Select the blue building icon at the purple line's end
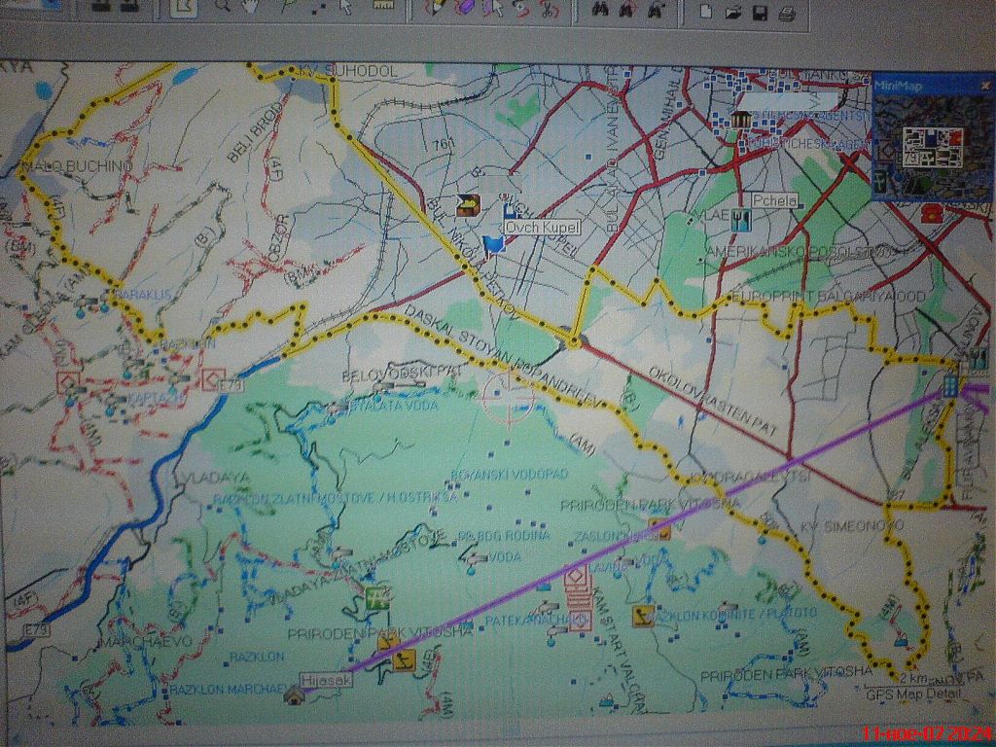The width and height of the screenshot is (996, 747). pos(950,387)
